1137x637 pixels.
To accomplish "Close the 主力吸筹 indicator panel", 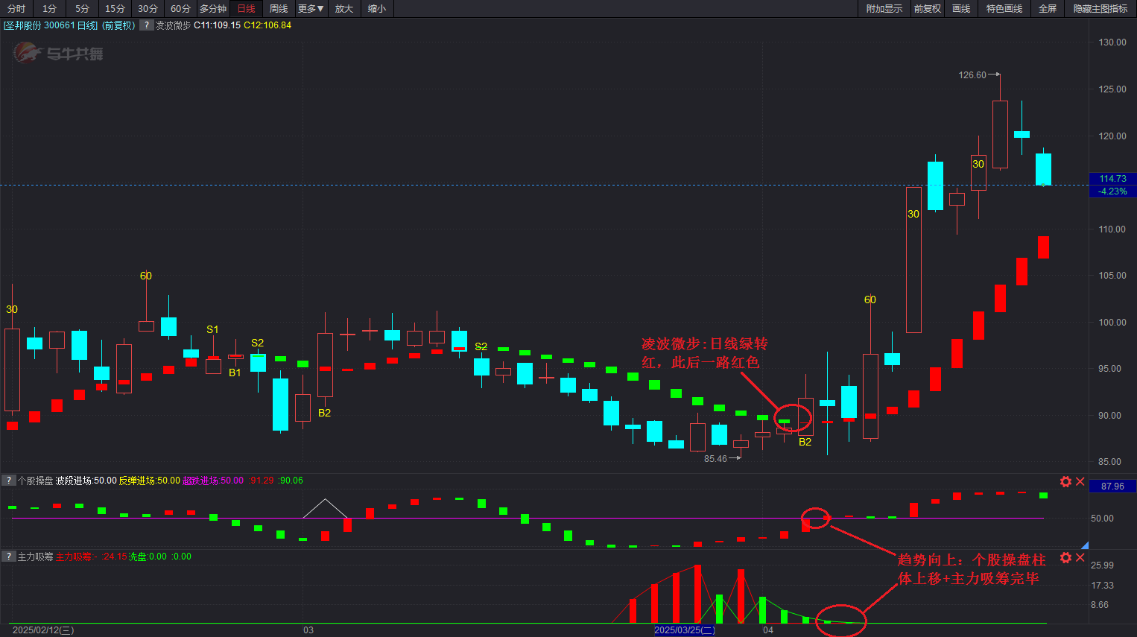I will 1080,558.
